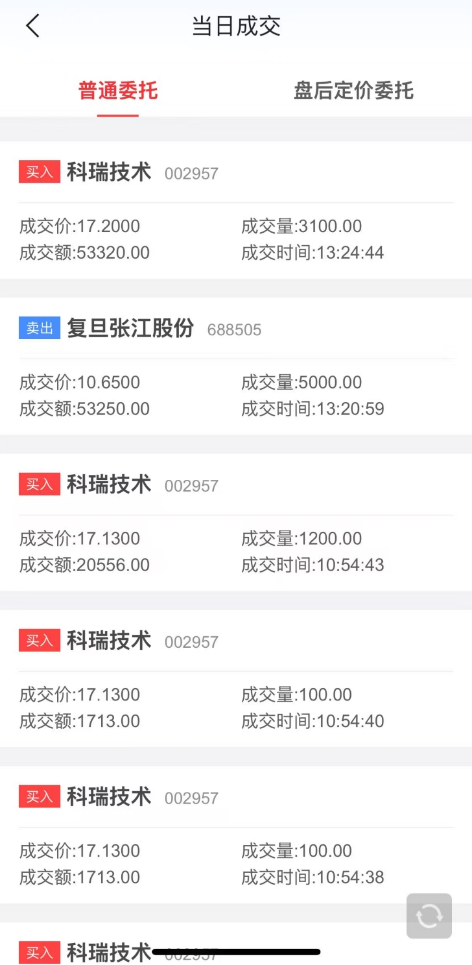Open 科瑞技术 stock at price 17.2000
This screenshot has height=965, width=472.
pos(109,172)
